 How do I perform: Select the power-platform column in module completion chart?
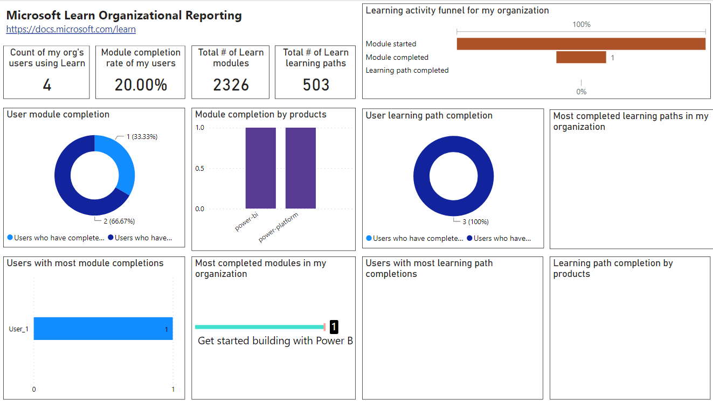click(x=301, y=168)
